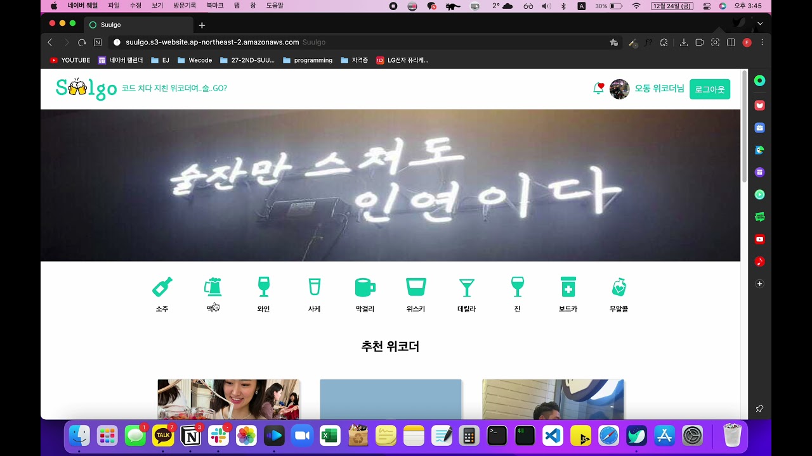Open a new browser tab
The width and height of the screenshot is (812, 456).
[x=202, y=25]
